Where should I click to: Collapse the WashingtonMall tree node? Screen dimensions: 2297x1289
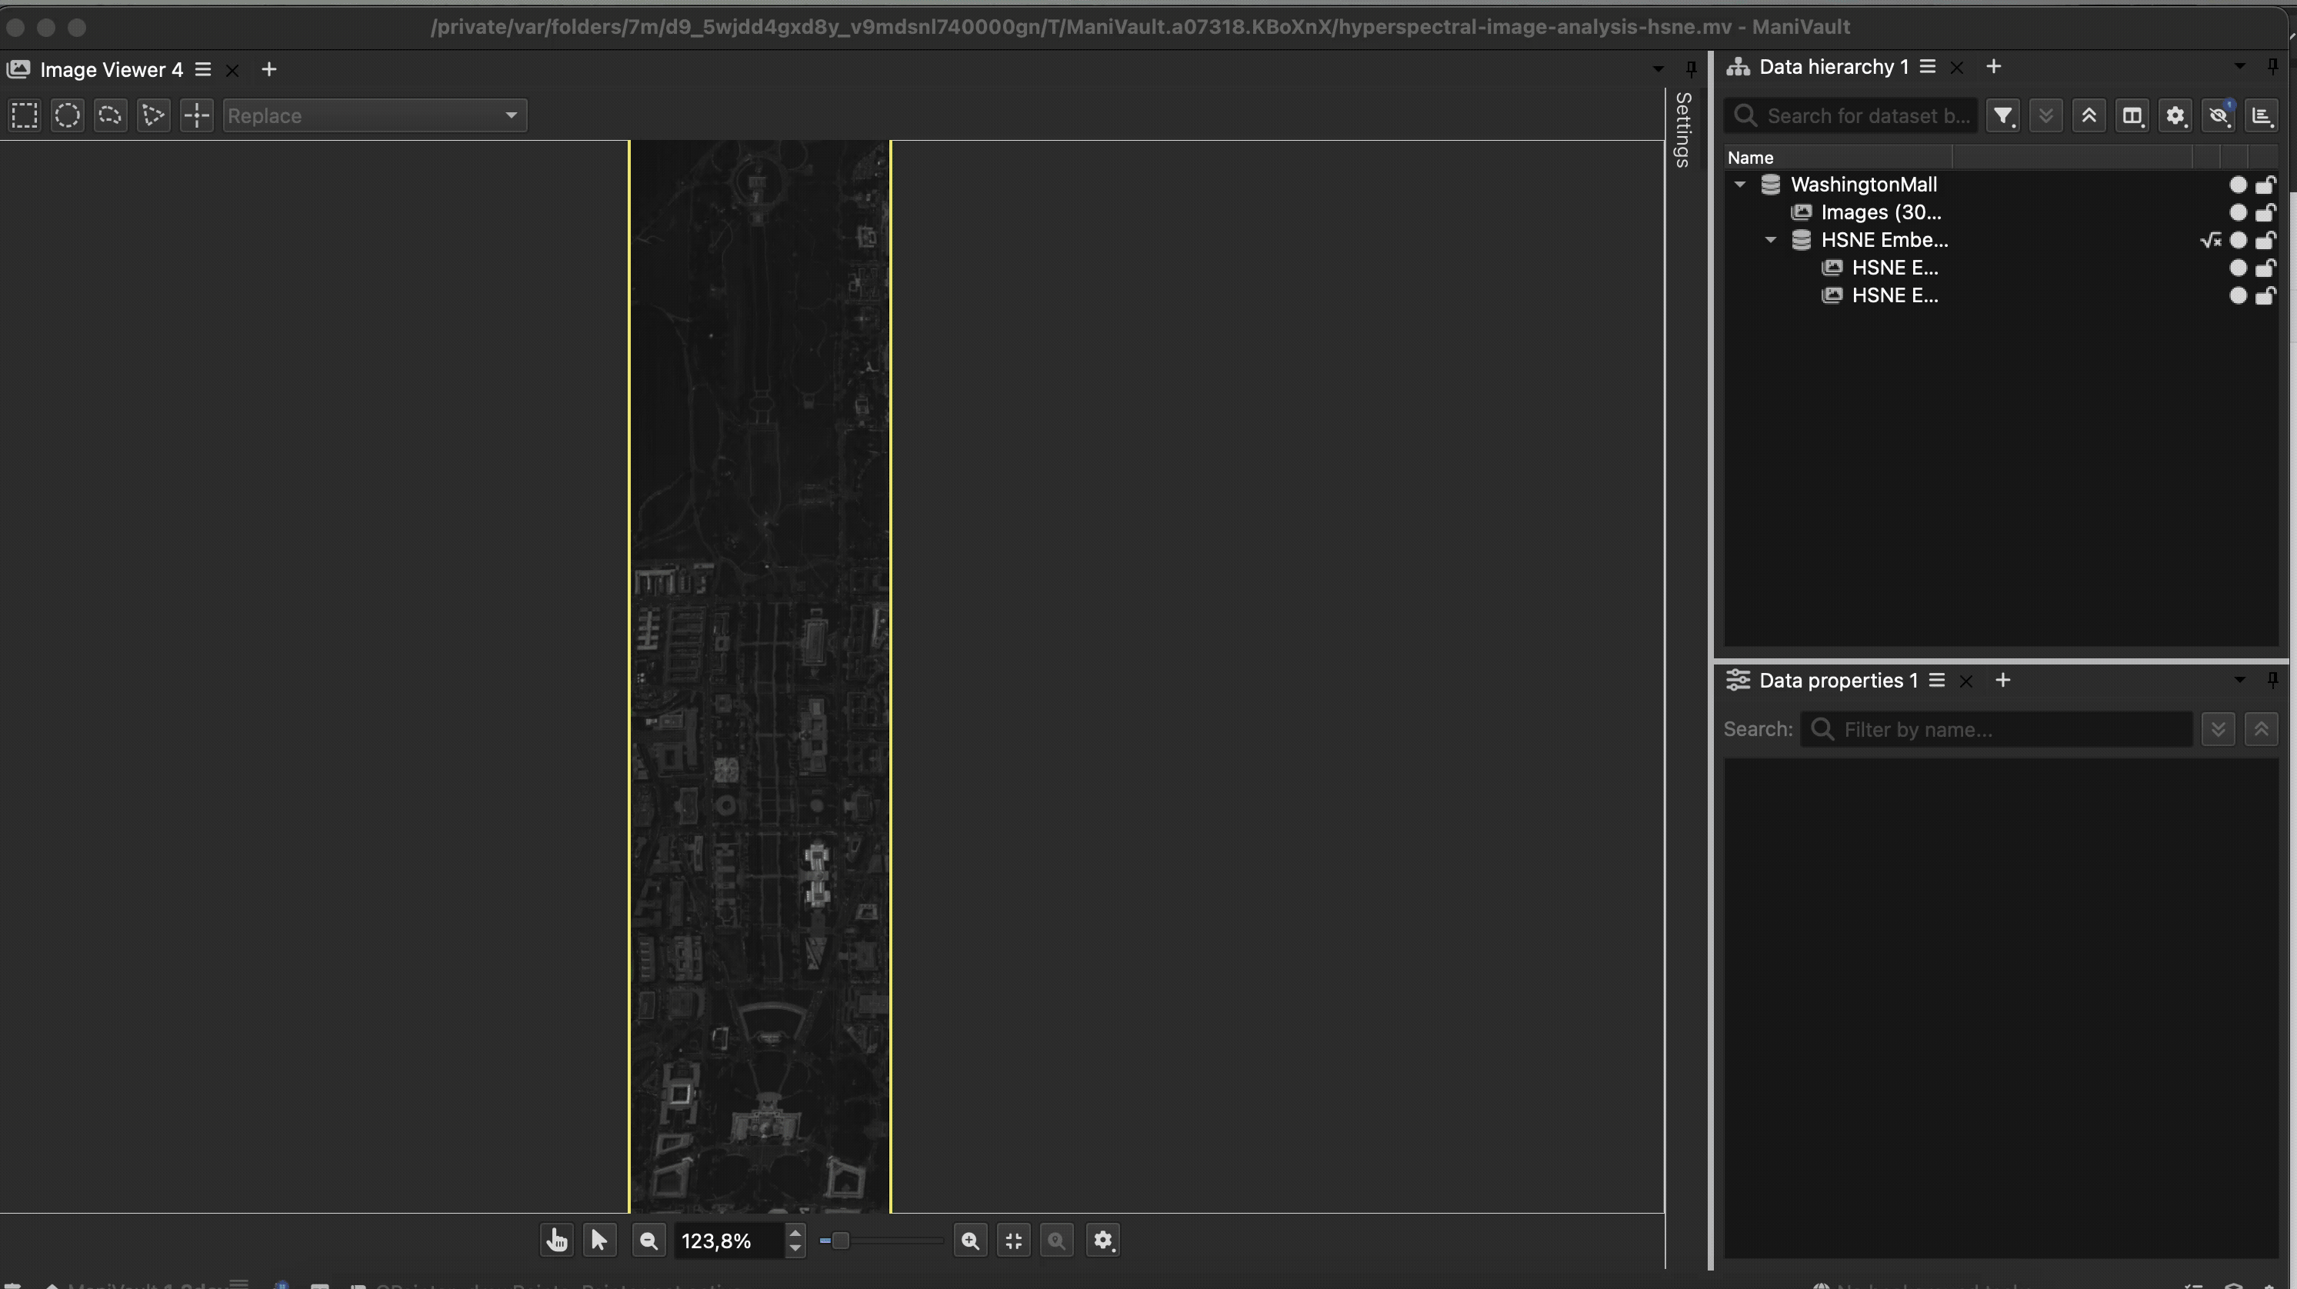coord(1740,185)
